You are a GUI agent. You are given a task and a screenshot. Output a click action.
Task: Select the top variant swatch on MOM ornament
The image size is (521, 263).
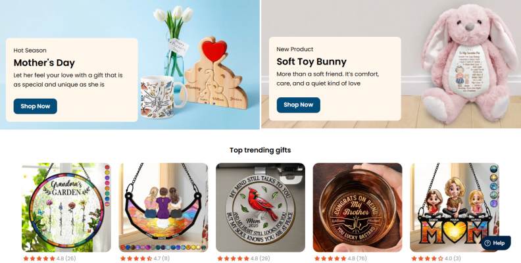[x=494, y=169]
